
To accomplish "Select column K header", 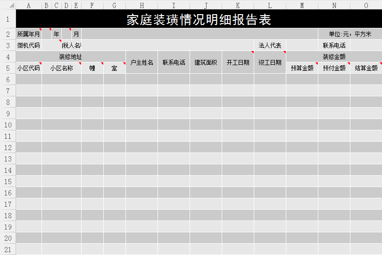I will (238, 6).
